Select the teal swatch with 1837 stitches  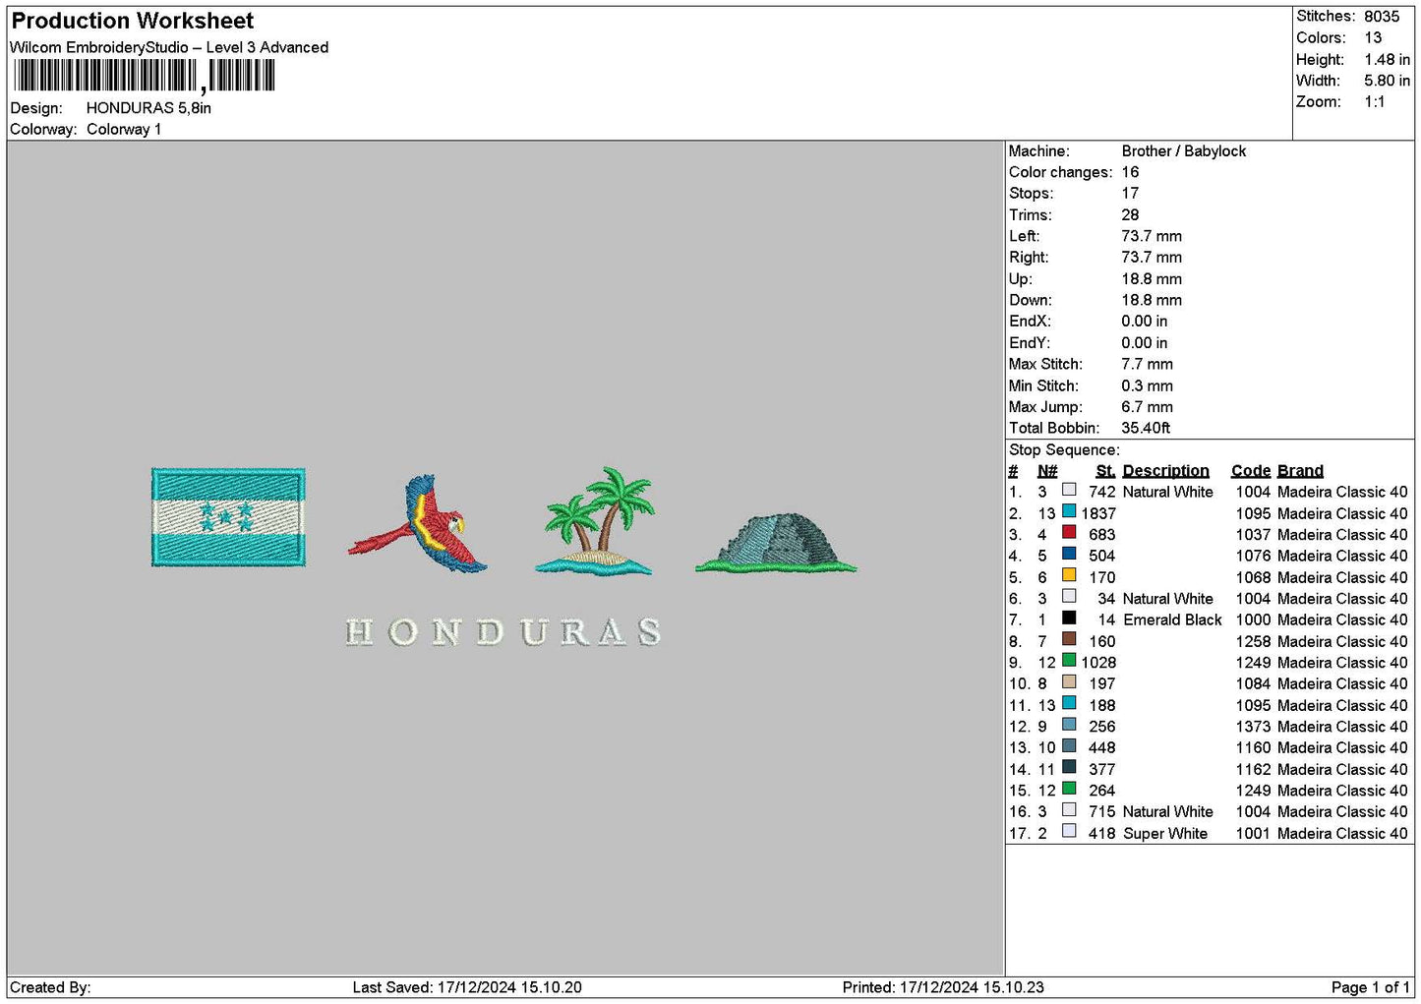tap(1069, 511)
